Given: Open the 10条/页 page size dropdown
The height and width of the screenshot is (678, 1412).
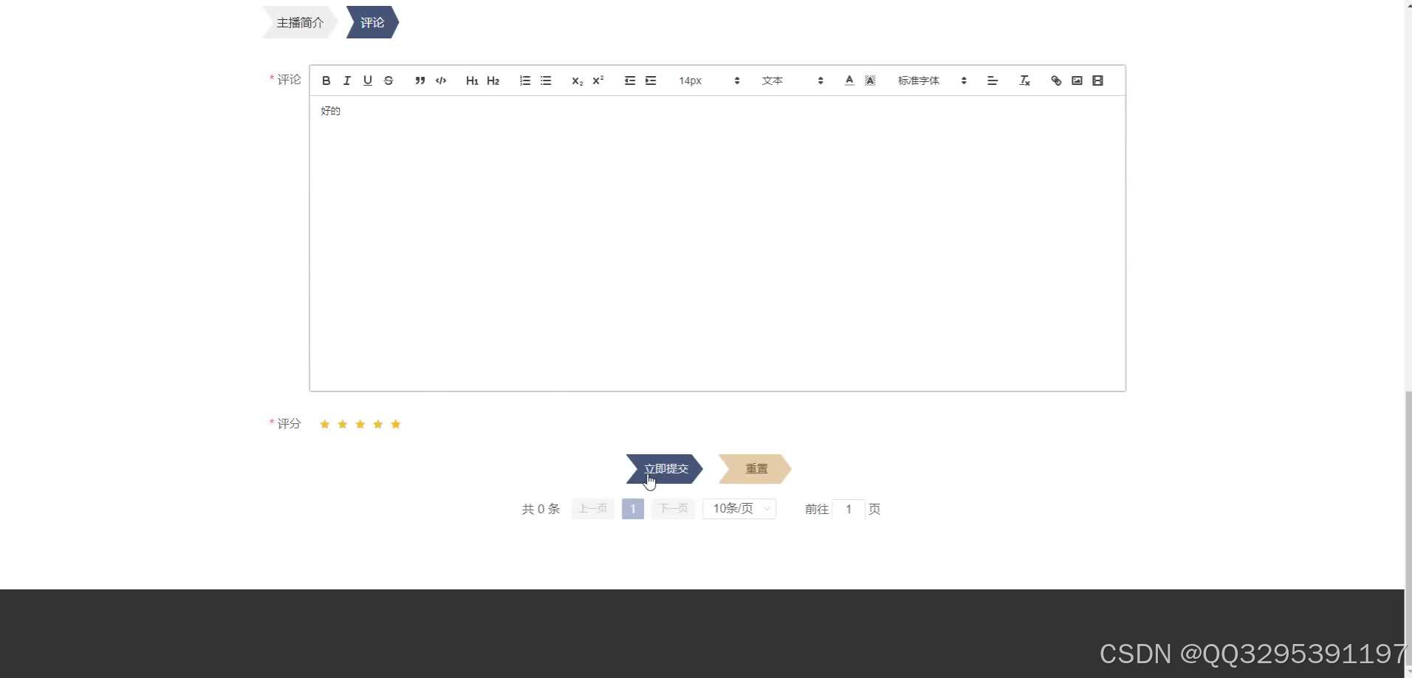Looking at the screenshot, I should pyautogui.click(x=738, y=508).
